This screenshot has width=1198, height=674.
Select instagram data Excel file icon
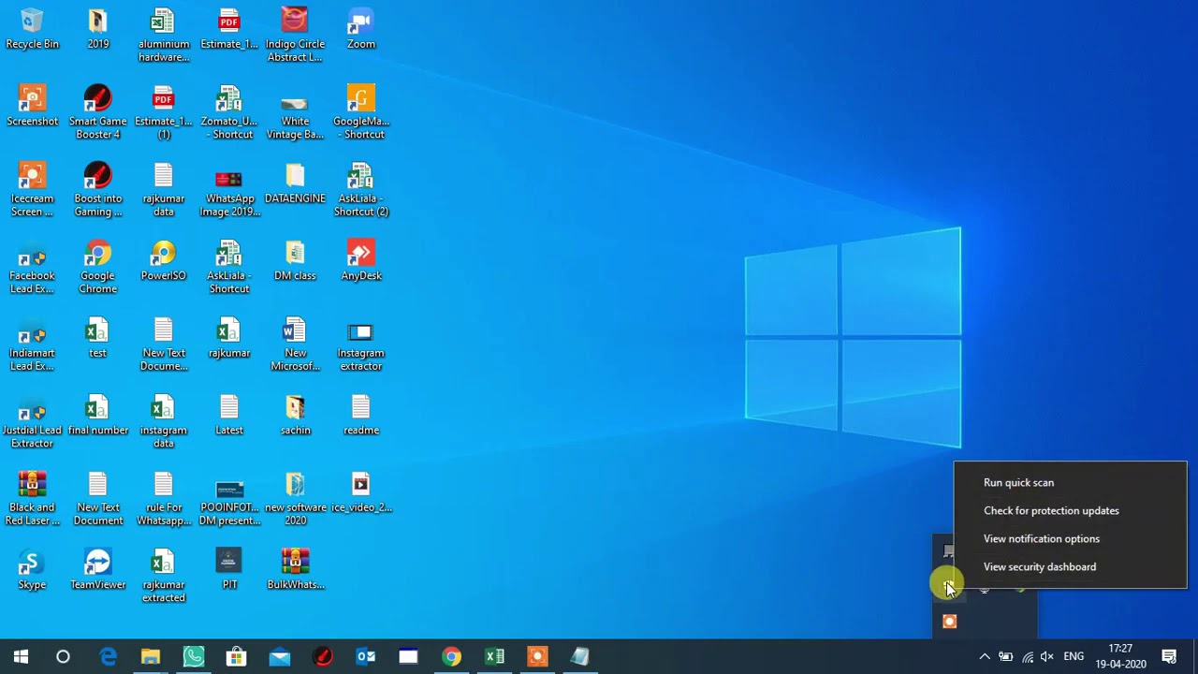(164, 422)
